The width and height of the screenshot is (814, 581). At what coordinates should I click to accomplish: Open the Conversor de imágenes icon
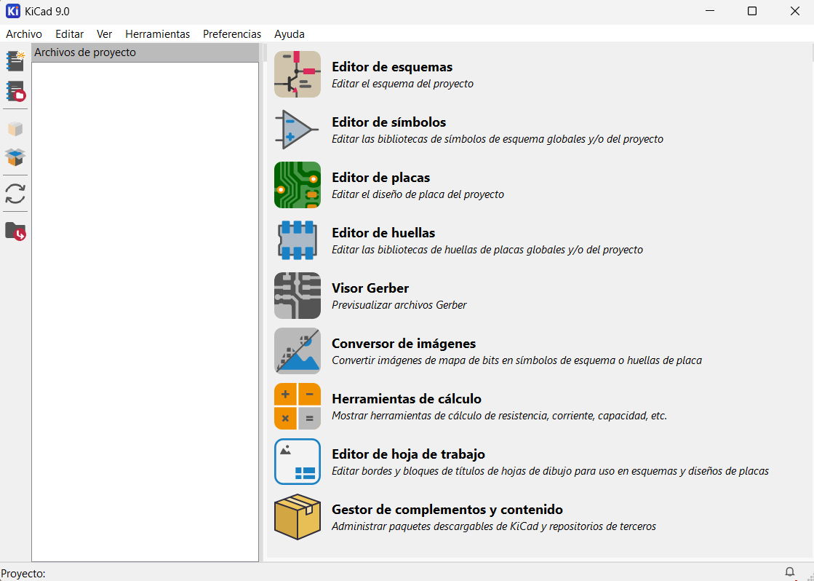(x=298, y=351)
